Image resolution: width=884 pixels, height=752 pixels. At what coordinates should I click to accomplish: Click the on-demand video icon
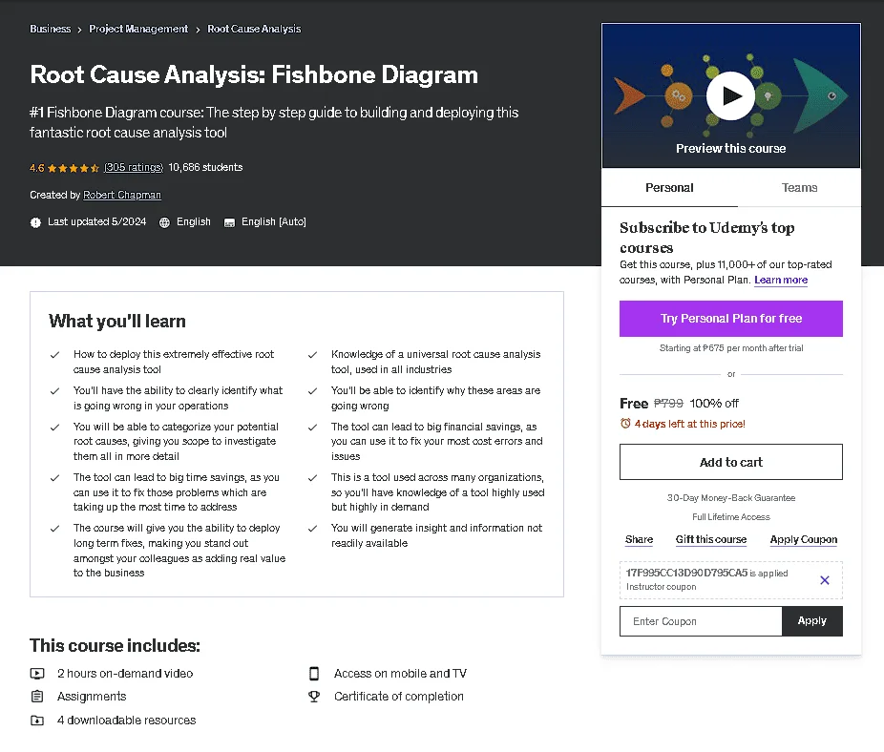pos(37,673)
